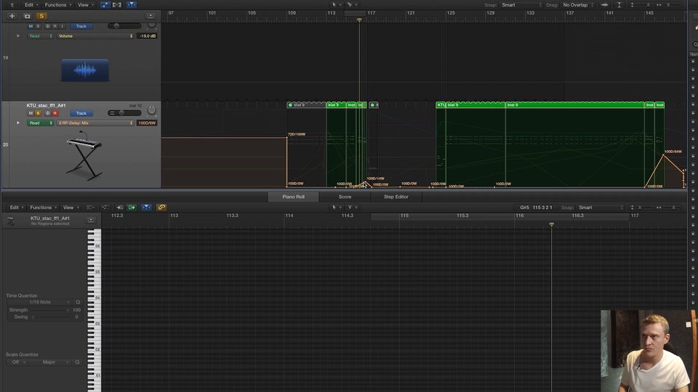Adjust KTU_stac track volume slider

pos(124,113)
